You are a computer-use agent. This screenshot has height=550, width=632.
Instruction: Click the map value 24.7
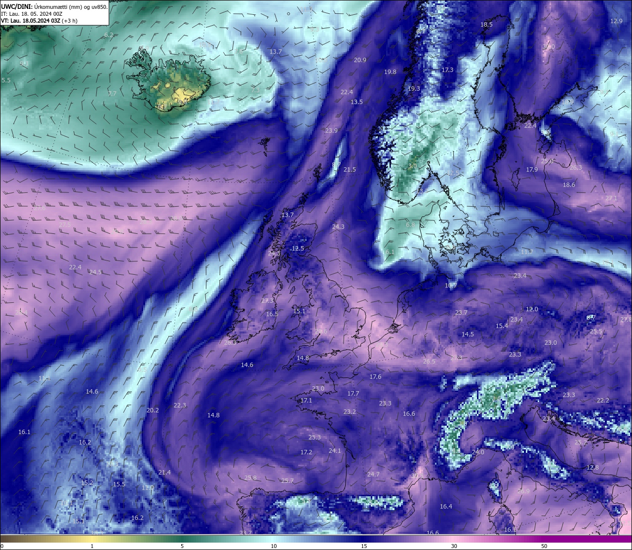pyautogui.click(x=373, y=475)
